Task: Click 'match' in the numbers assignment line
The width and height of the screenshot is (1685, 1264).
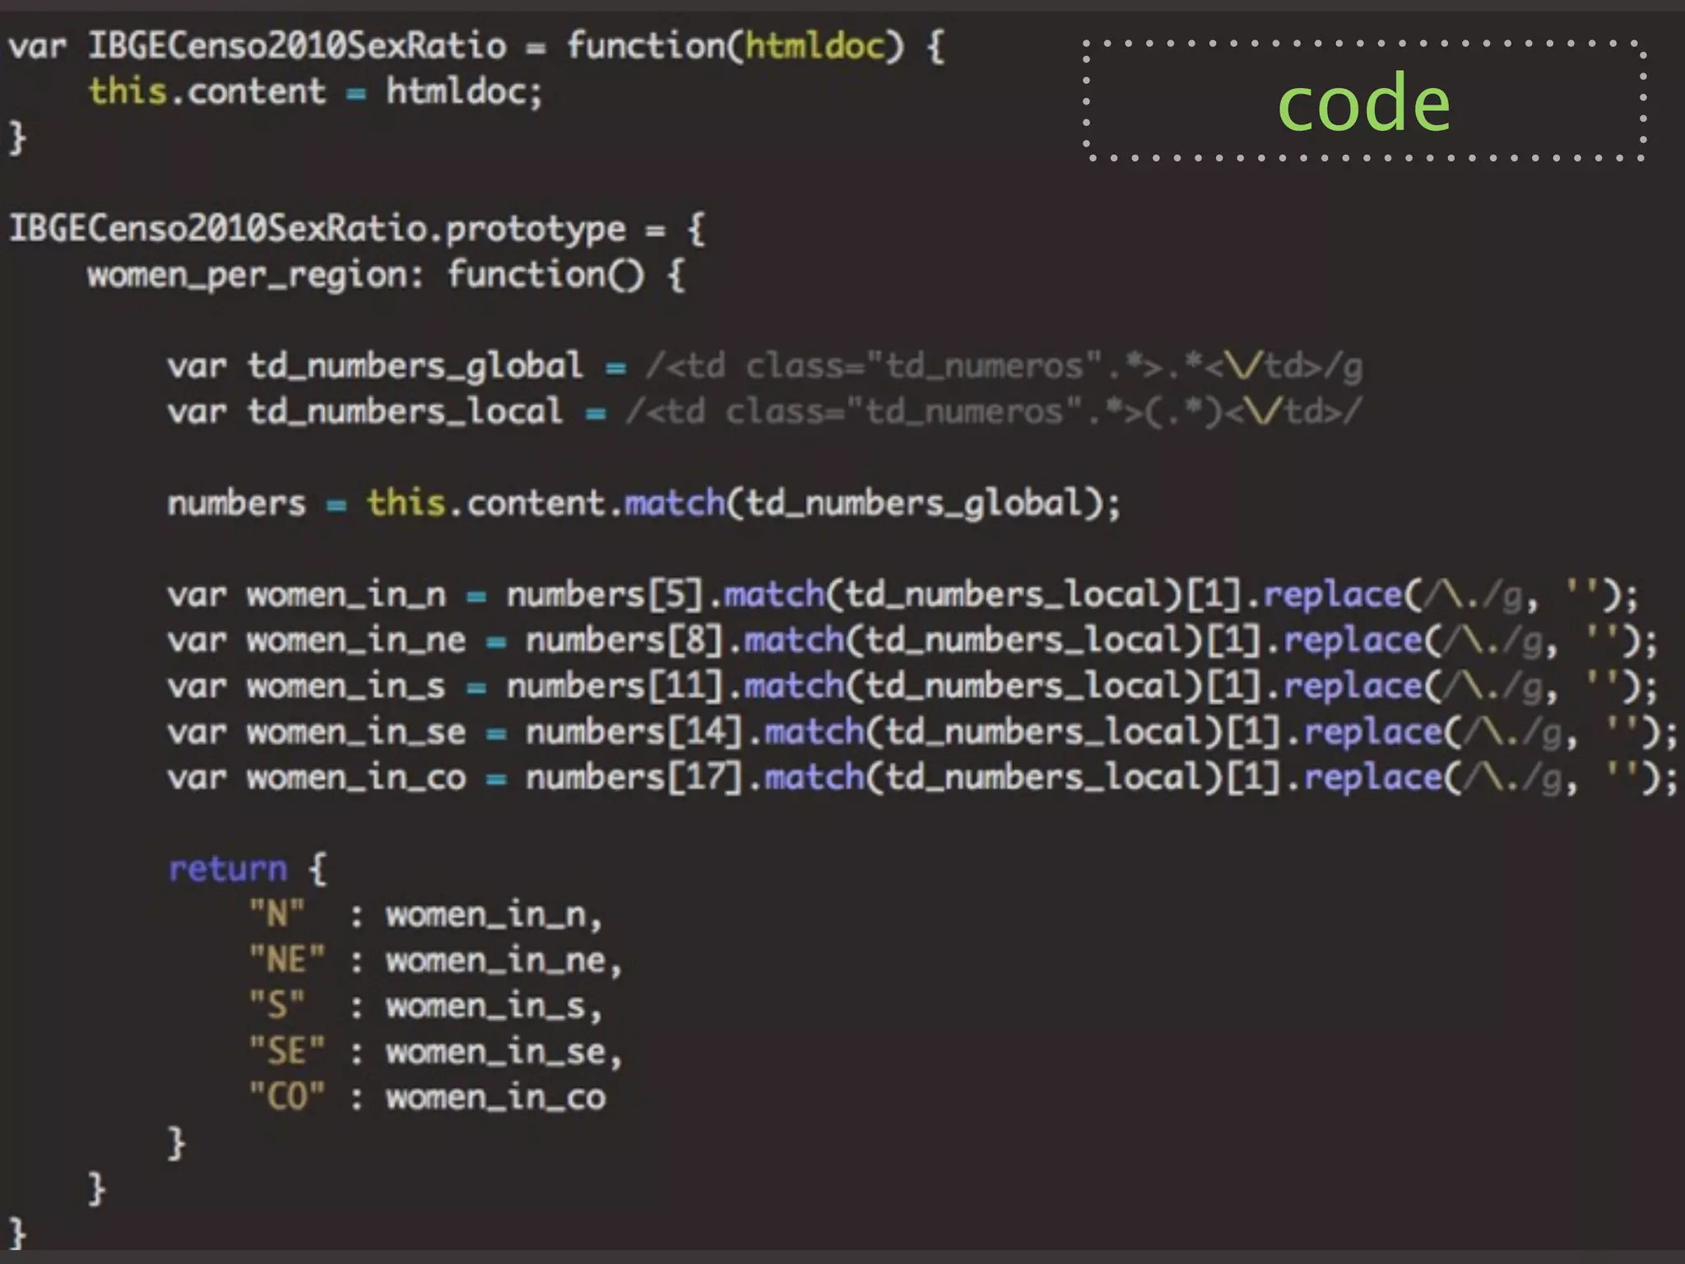Action: pyautogui.click(x=675, y=503)
